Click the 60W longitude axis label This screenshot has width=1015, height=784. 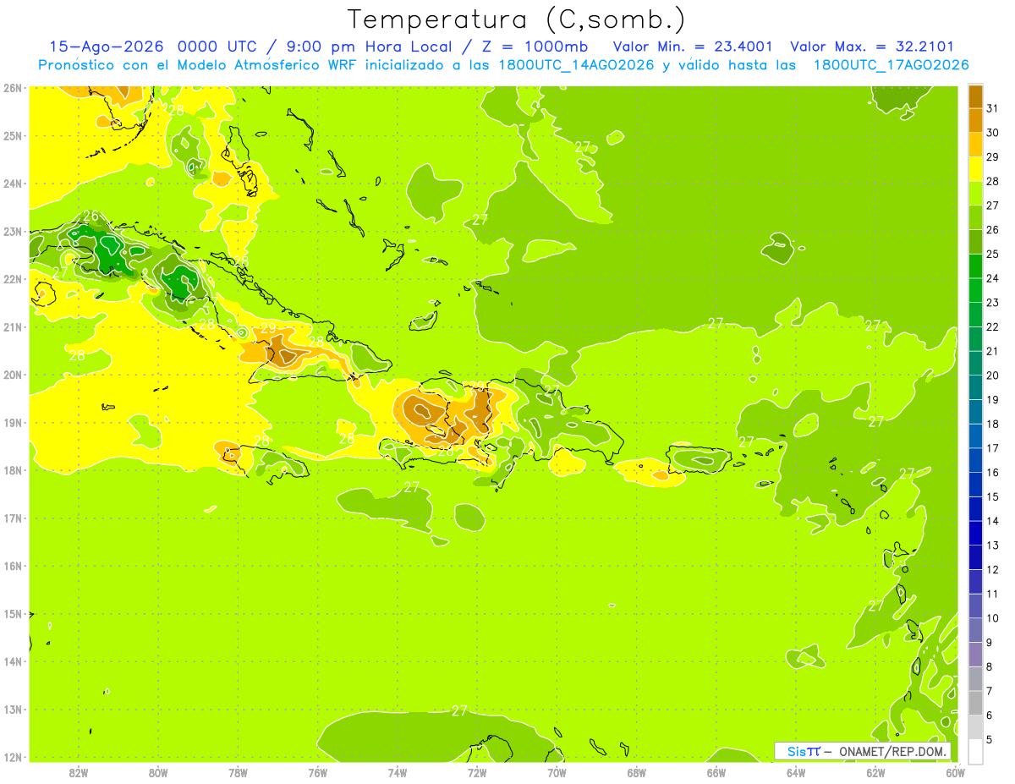click(x=955, y=772)
